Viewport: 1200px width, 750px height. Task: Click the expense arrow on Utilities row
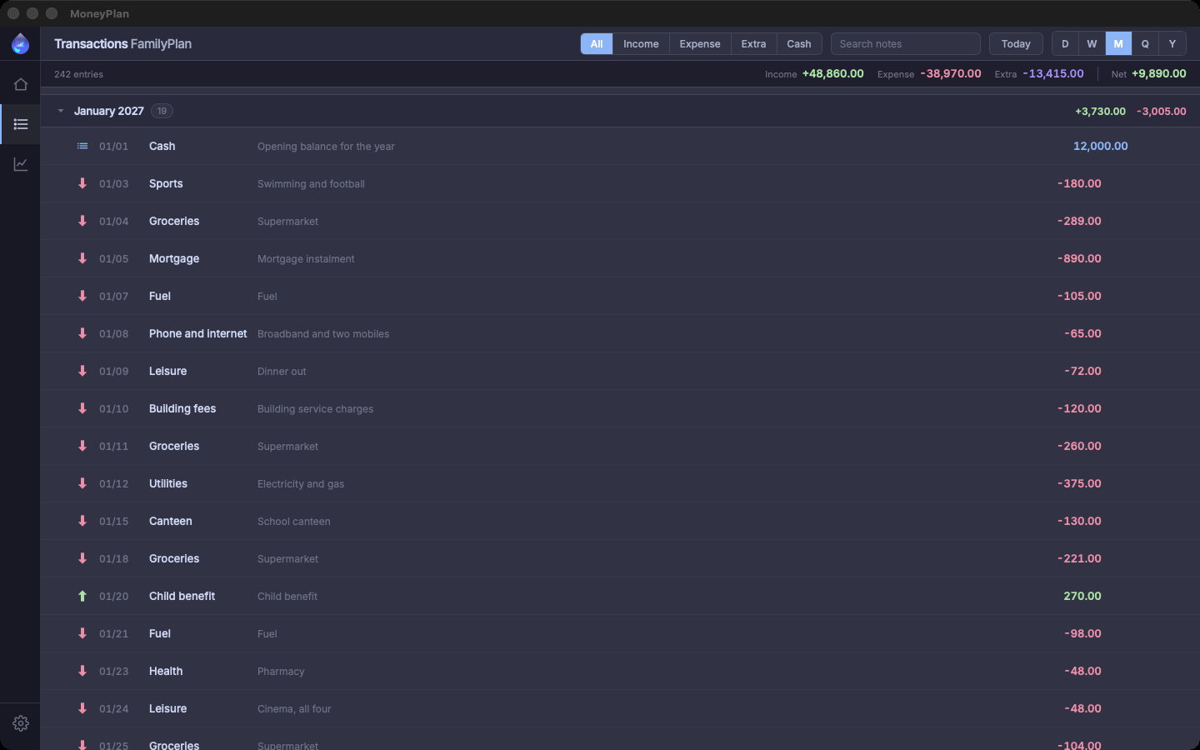click(x=82, y=483)
